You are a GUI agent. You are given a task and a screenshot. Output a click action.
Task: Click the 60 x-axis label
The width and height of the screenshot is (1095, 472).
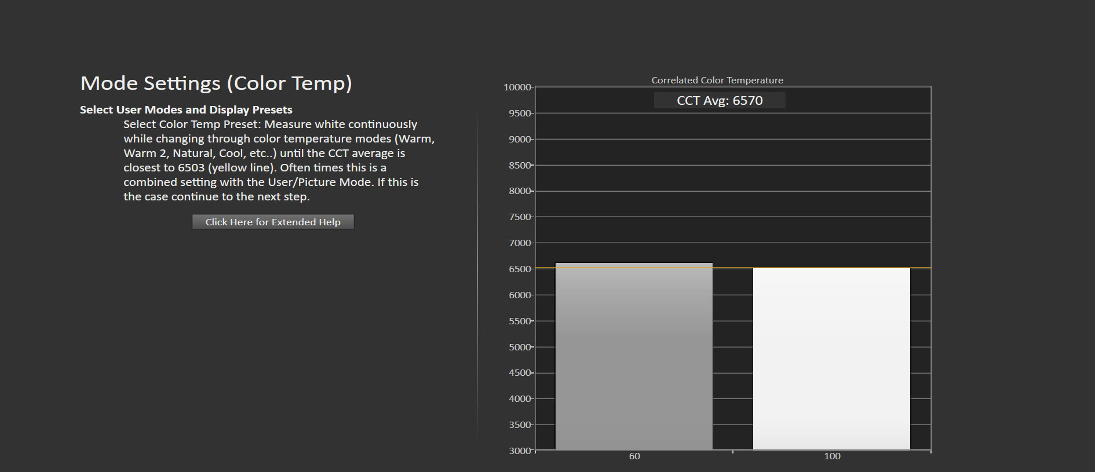click(x=634, y=456)
